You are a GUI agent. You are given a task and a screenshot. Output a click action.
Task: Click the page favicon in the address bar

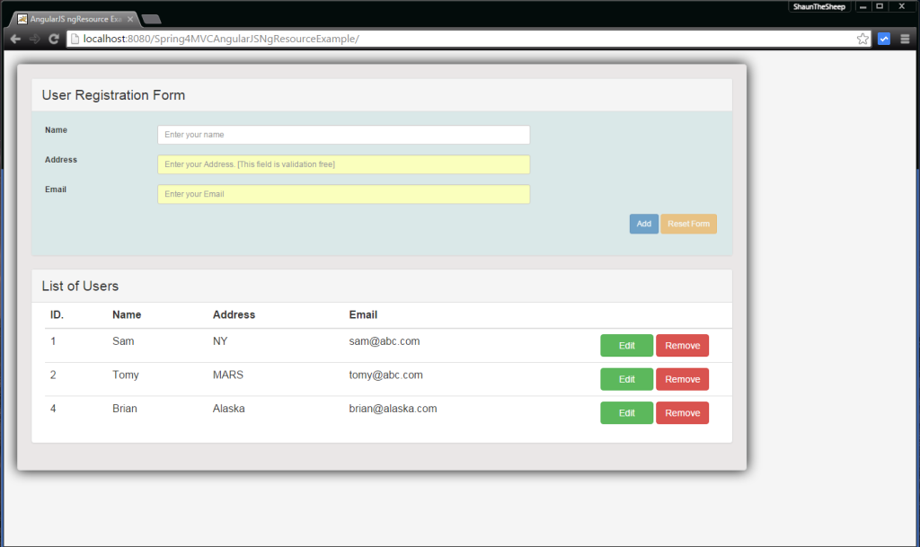[75, 39]
